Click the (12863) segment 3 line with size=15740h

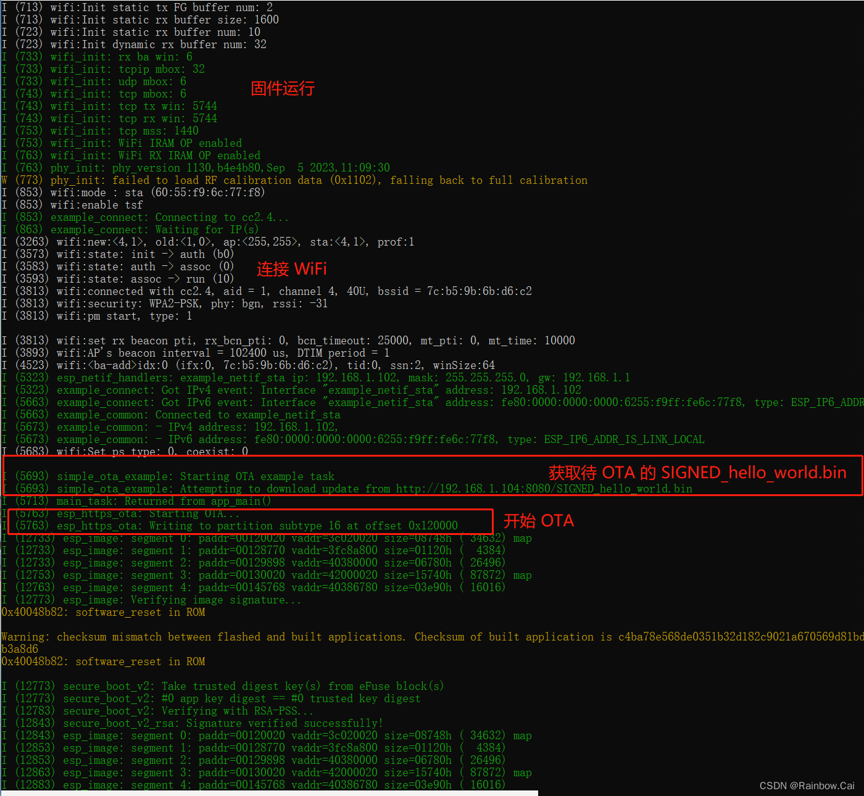(x=267, y=773)
